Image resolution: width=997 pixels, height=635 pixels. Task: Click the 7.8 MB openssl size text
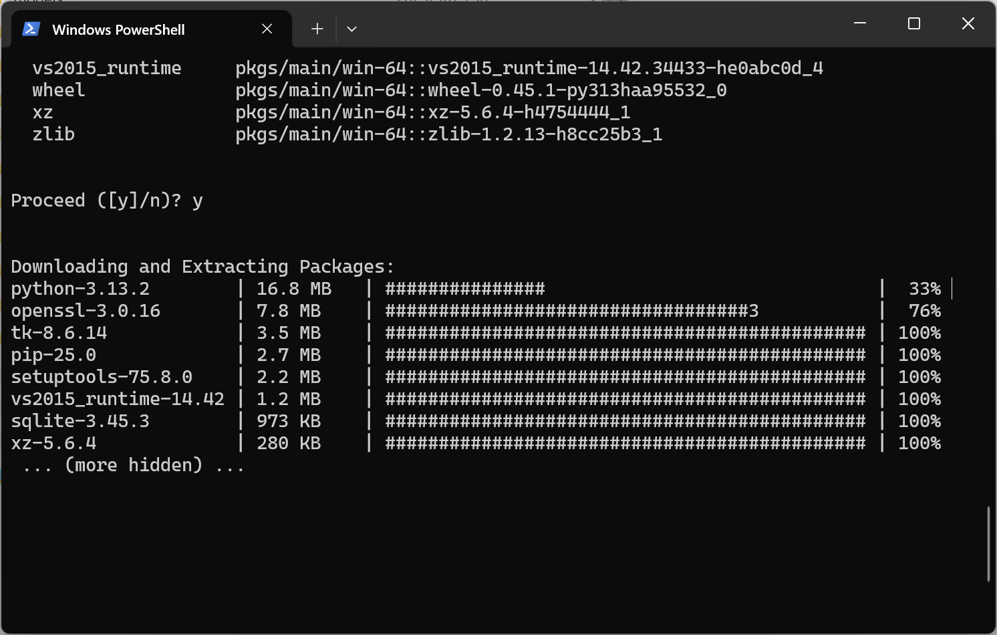pyautogui.click(x=289, y=311)
